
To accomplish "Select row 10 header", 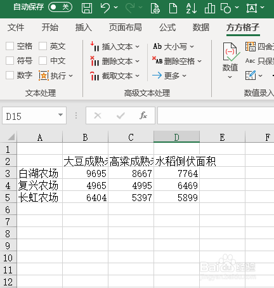I will (8, 258).
